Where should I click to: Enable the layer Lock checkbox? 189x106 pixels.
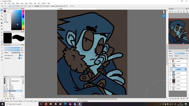click(185, 58)
